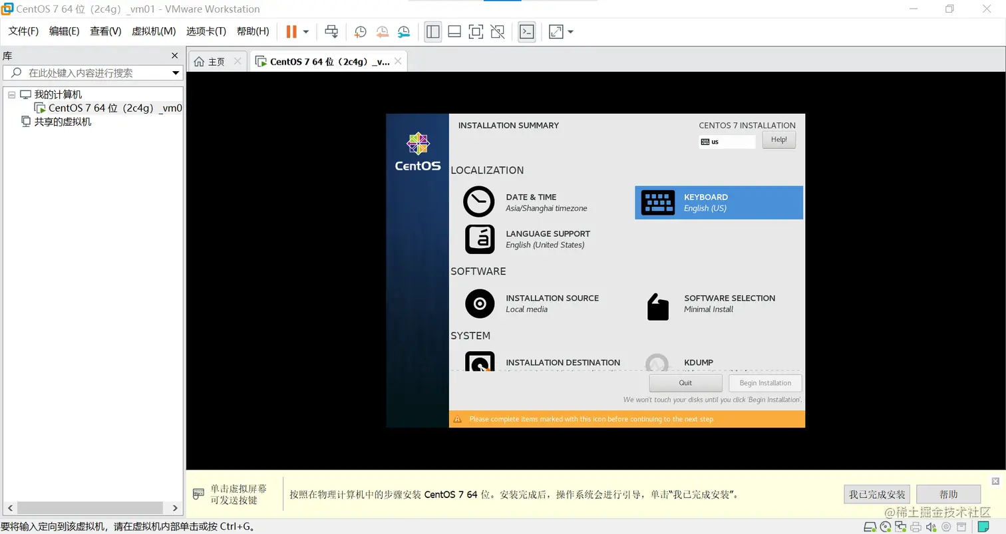Image resolution: width=1006 pixels, height=534 pixels.
Task: Open INSTALLATION SOURCE disc icon
Action: (x=480, y=304)
